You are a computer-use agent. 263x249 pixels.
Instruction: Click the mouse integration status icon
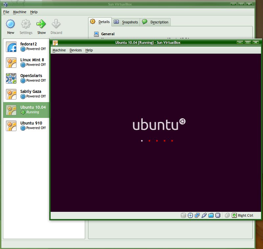coord(227,215)
